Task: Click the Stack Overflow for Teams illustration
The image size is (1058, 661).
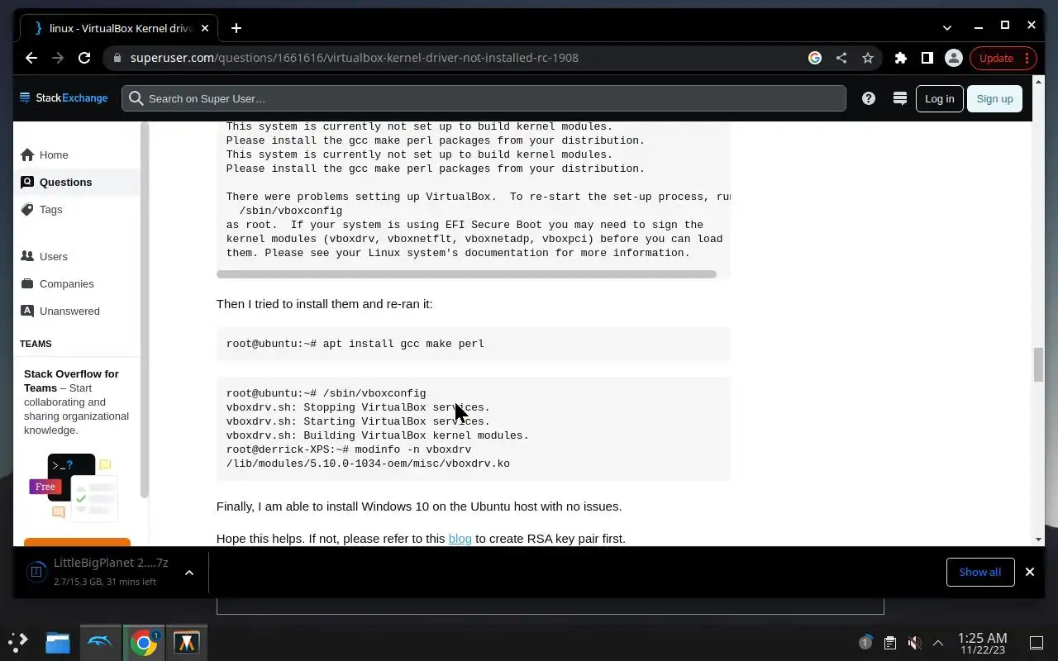Action: [74, 487]
